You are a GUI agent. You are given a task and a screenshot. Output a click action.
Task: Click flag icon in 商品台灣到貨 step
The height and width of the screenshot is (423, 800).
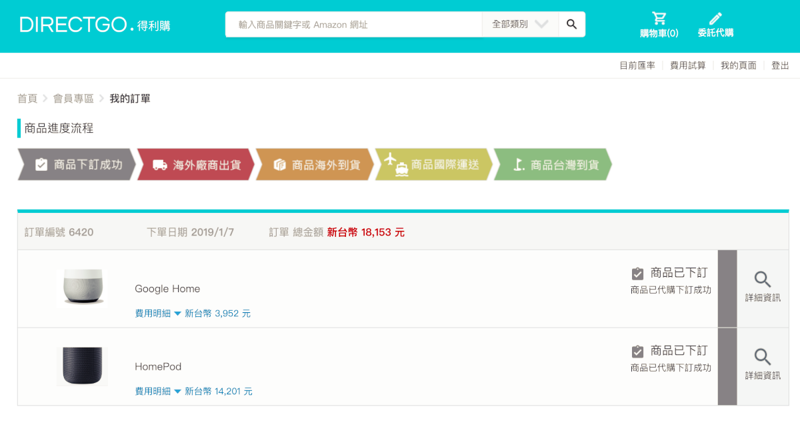[x=518, y=165]
